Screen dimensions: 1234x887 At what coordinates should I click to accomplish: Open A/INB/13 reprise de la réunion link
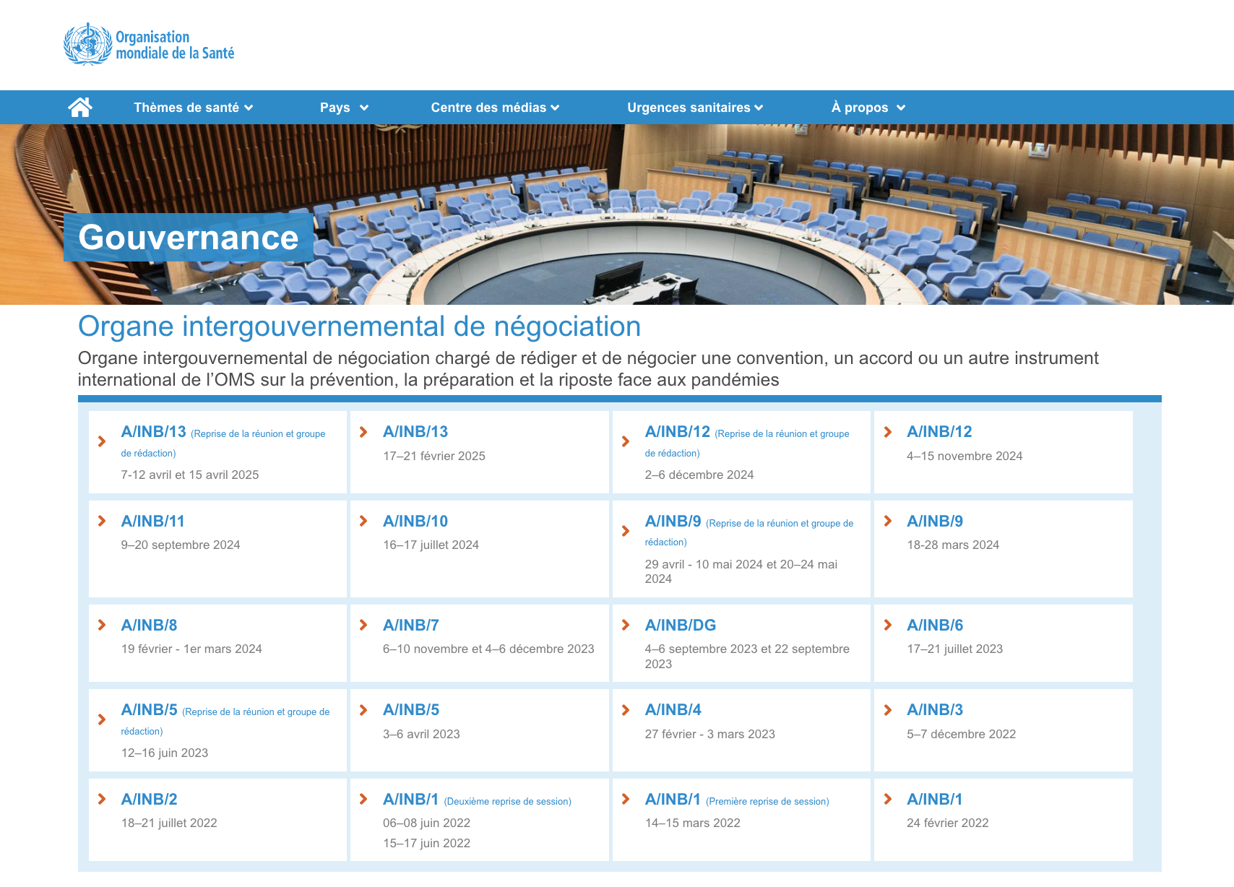[x=223, y=441]
